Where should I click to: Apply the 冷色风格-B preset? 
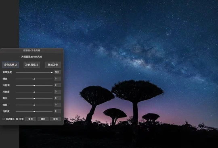pos(32,65)
